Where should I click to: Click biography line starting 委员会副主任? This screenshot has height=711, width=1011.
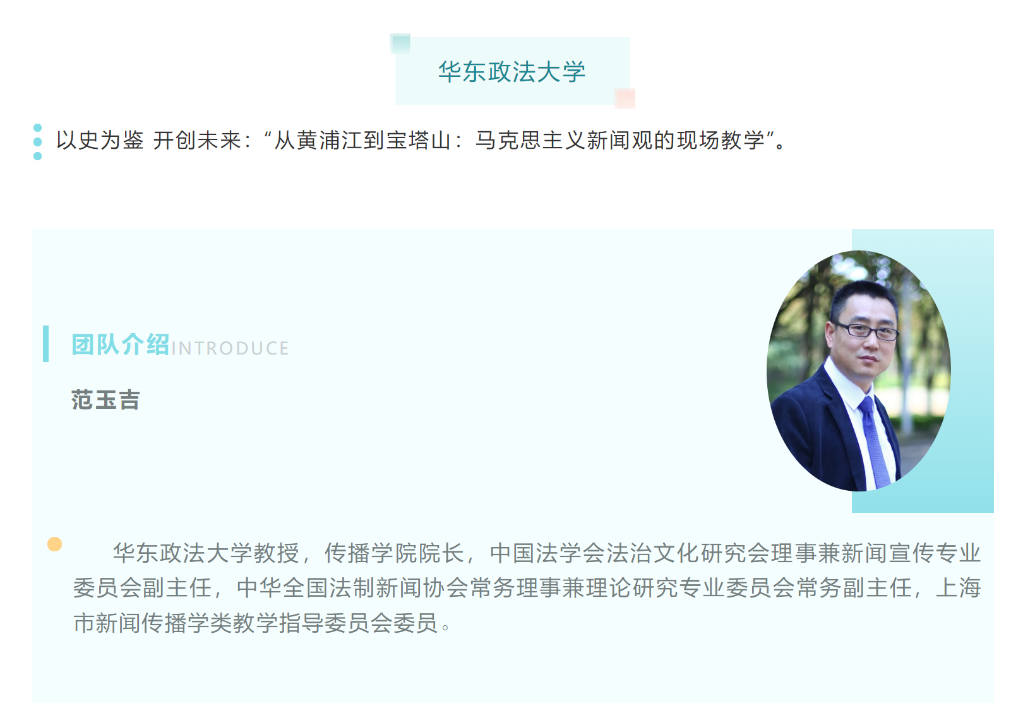(x=527, y=588)
